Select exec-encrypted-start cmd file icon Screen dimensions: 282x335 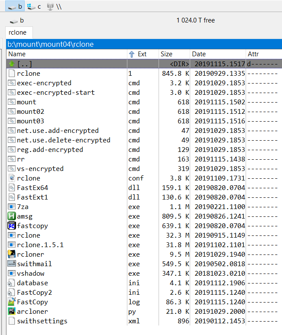click(12, 92)
